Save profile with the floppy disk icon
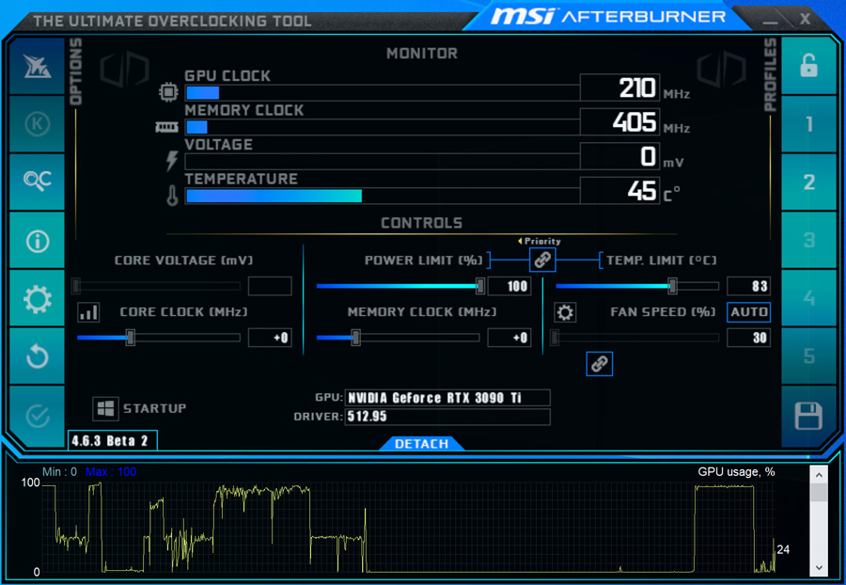The image size is (846, 585). (808, 416)
